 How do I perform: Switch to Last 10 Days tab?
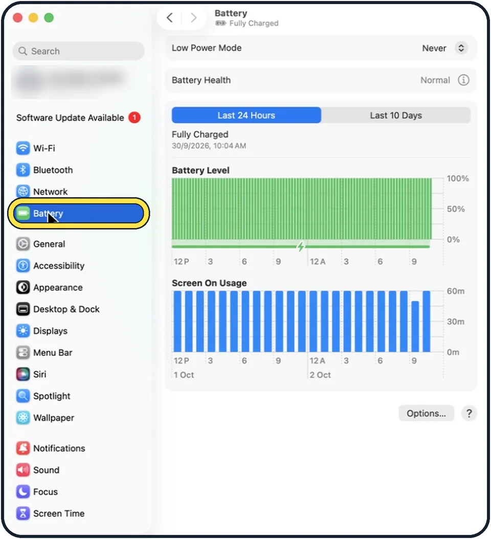[x=396, y=115]
